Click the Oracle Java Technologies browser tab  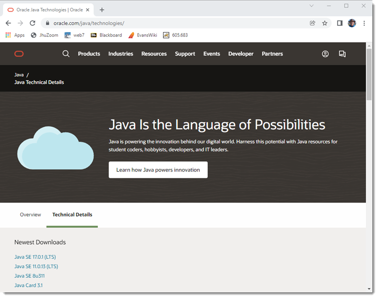48,10
